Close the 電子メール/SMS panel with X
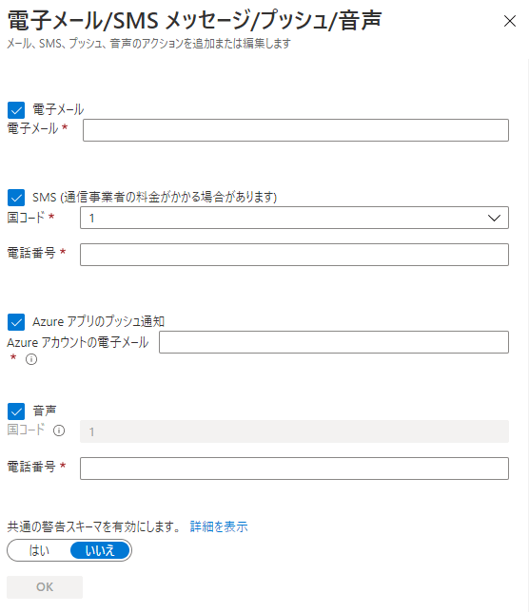Image resolution: width=529 pixels, height=612 pixels. coord(509,21)
